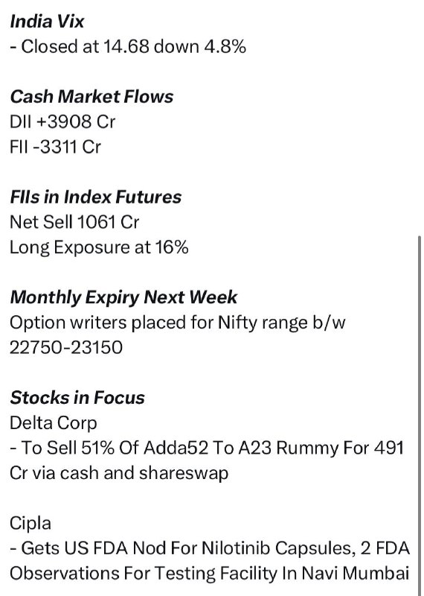Click the Monthly Expiry Next Week heading
Viewport: 424px width, 596px height.
pos(123,297)
